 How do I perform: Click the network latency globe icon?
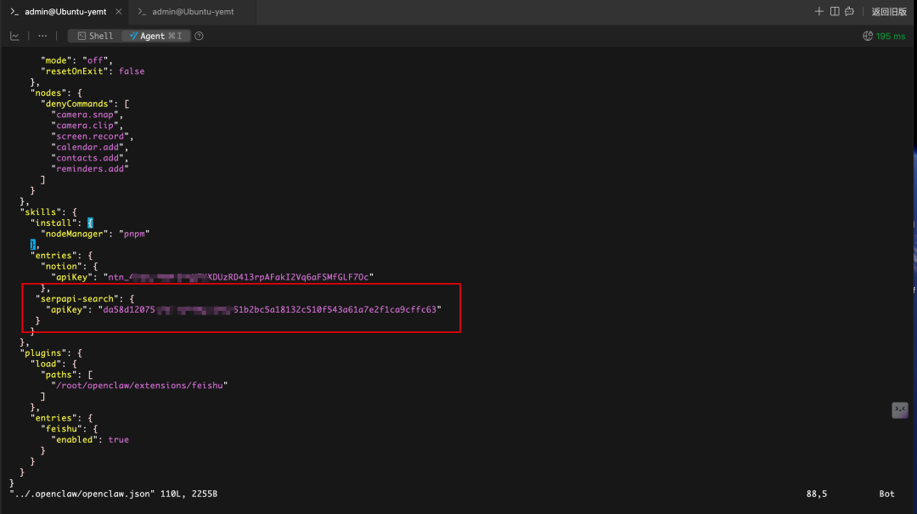coord(868,37)
